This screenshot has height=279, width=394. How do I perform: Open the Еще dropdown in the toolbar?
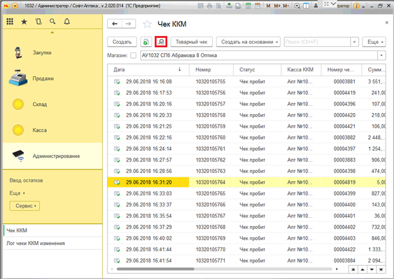(x=373, y=42)
